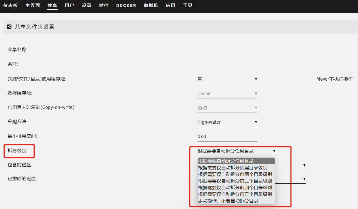The height and width of the screenshot is (209, 358).
Task: Click the 备注 comment input field
Action: 251,65
